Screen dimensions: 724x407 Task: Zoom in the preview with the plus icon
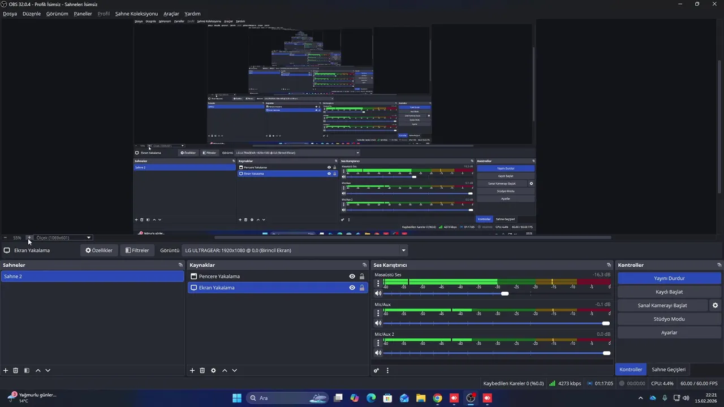pos(29,237)
